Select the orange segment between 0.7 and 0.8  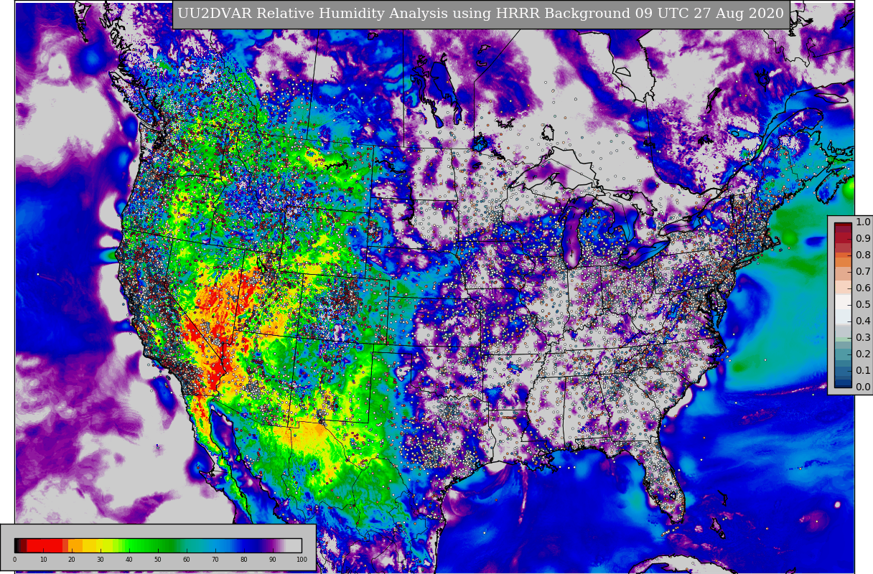pos(843,262)
